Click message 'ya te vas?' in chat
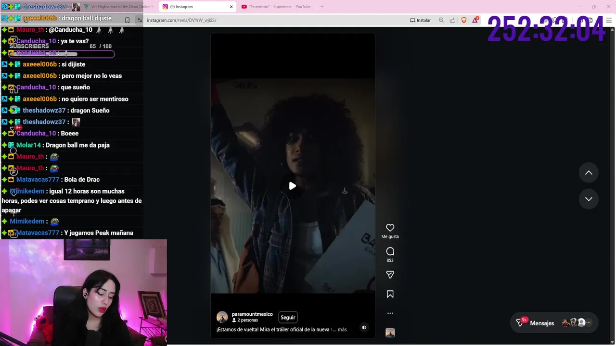Image resolution: width=616 pixels, height=346 pixels. click(x=75, y=41)
